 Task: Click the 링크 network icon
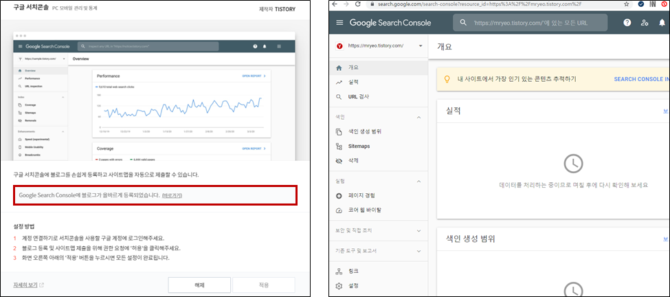click(339, 271)
